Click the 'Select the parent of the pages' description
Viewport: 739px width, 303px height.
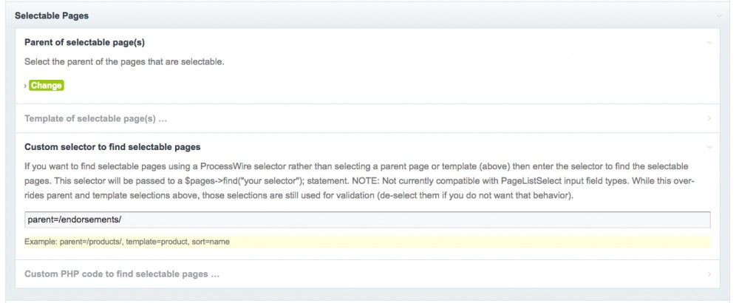(124, 61)
